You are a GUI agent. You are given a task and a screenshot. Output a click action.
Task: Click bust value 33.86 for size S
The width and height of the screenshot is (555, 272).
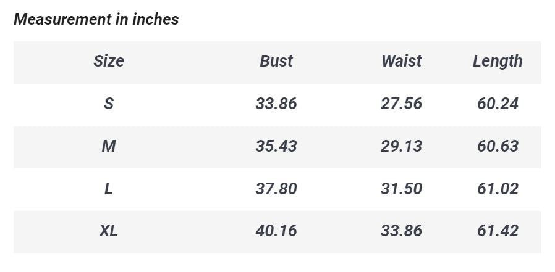pos(276,104)
